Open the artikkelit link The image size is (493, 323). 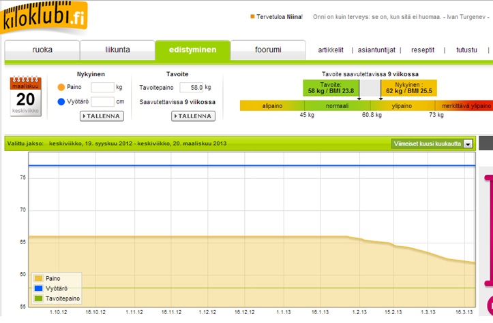pos(331,50)
